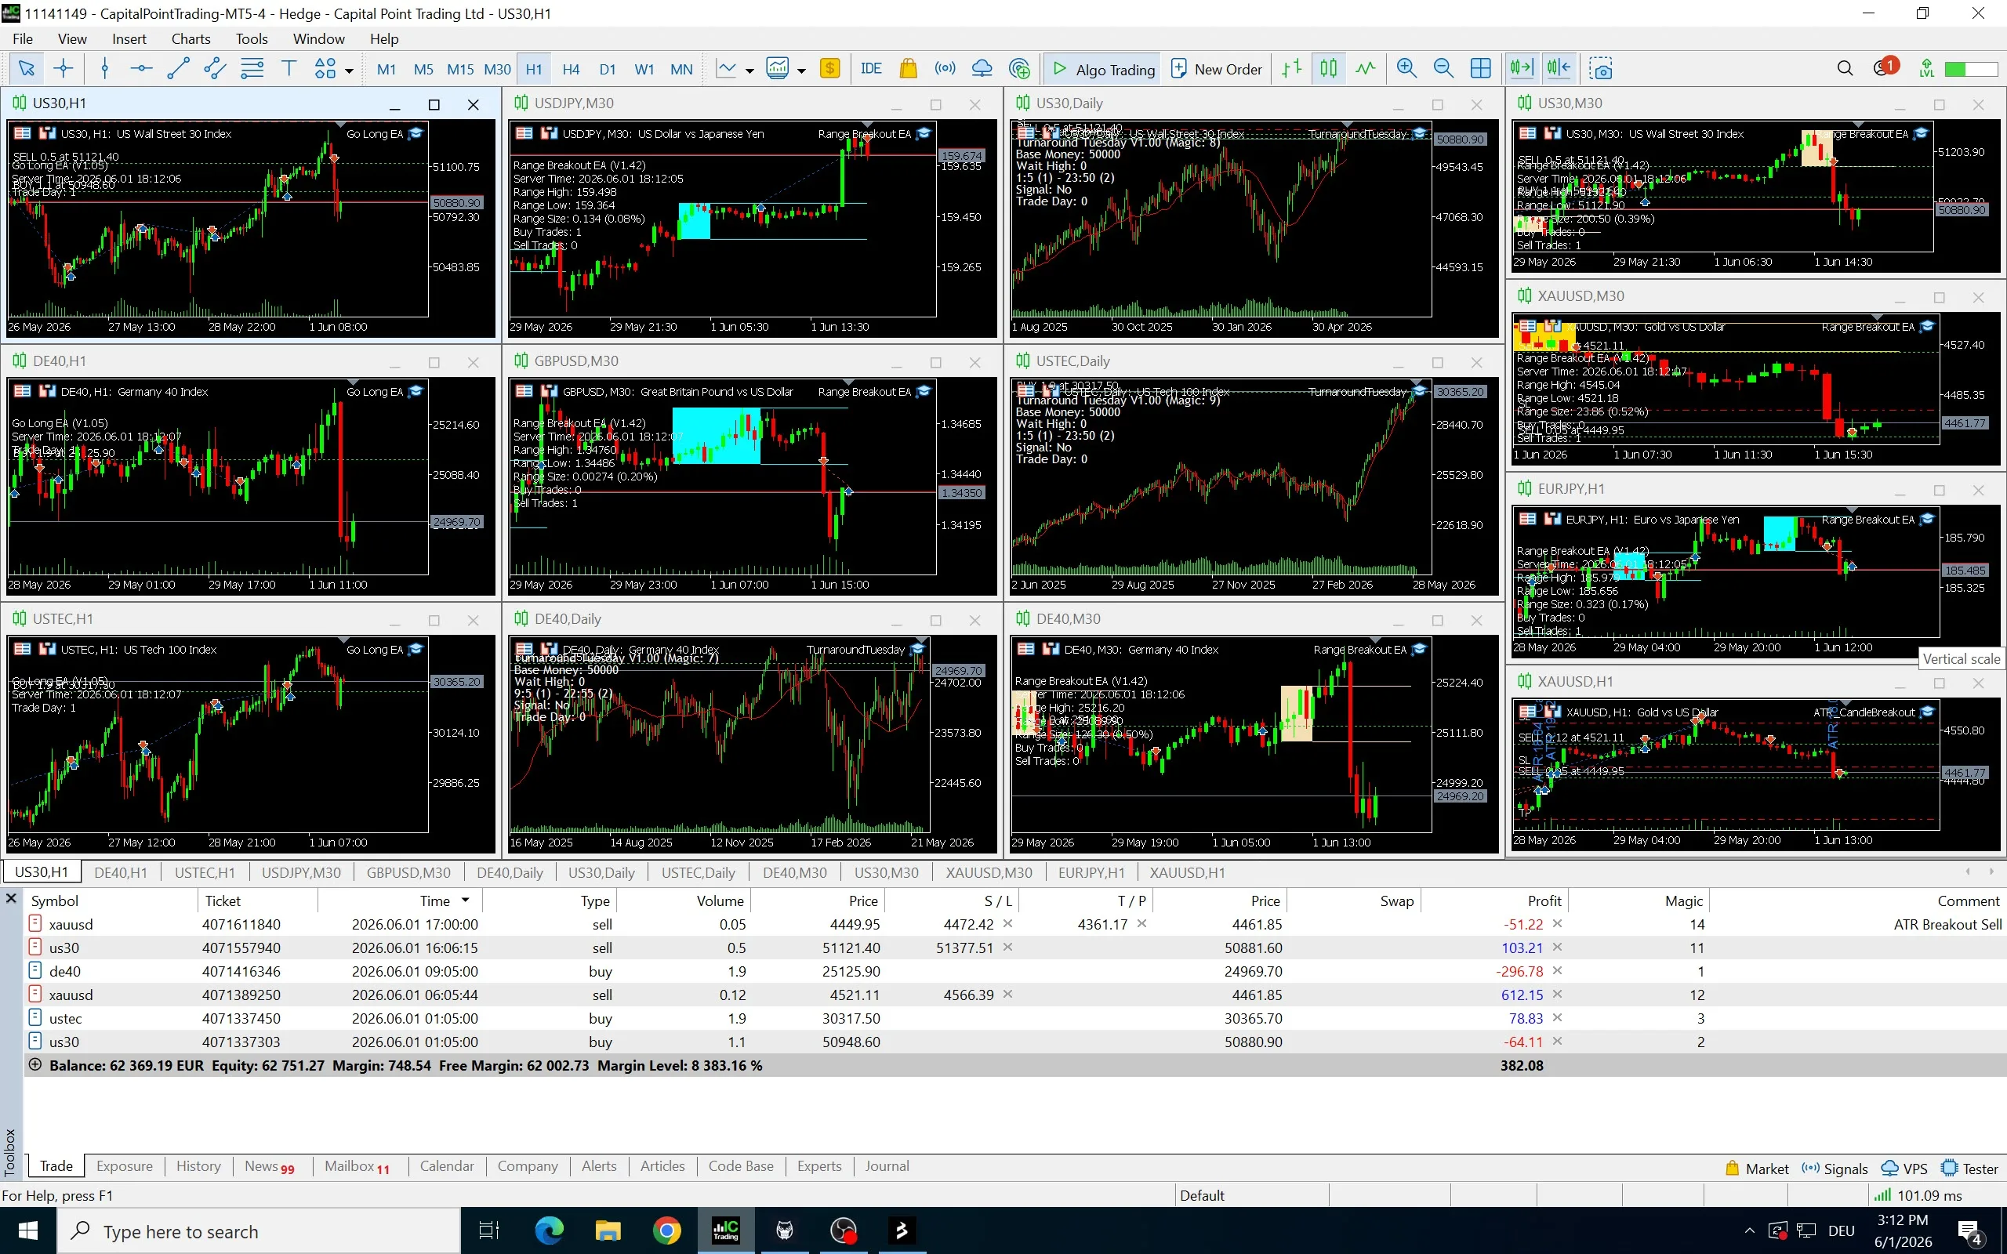Switch to the History tab
Image resolution: width=2007 pixels, height=1254 pixels.
198,1166
